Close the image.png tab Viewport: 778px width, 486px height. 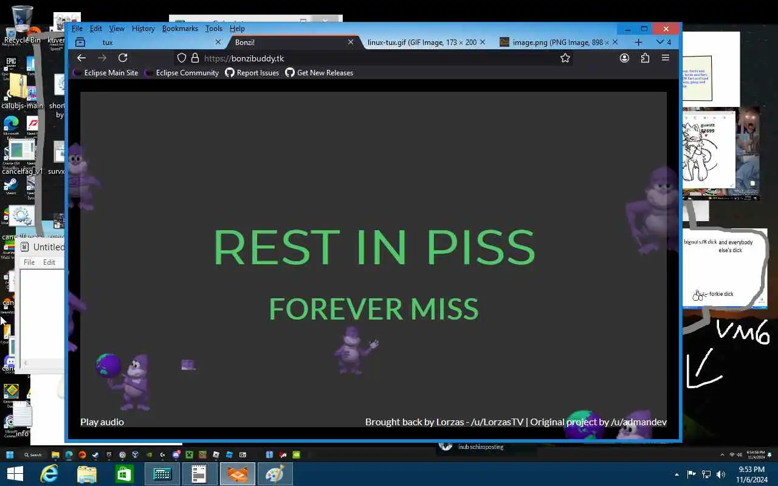(x=614, y=42)
